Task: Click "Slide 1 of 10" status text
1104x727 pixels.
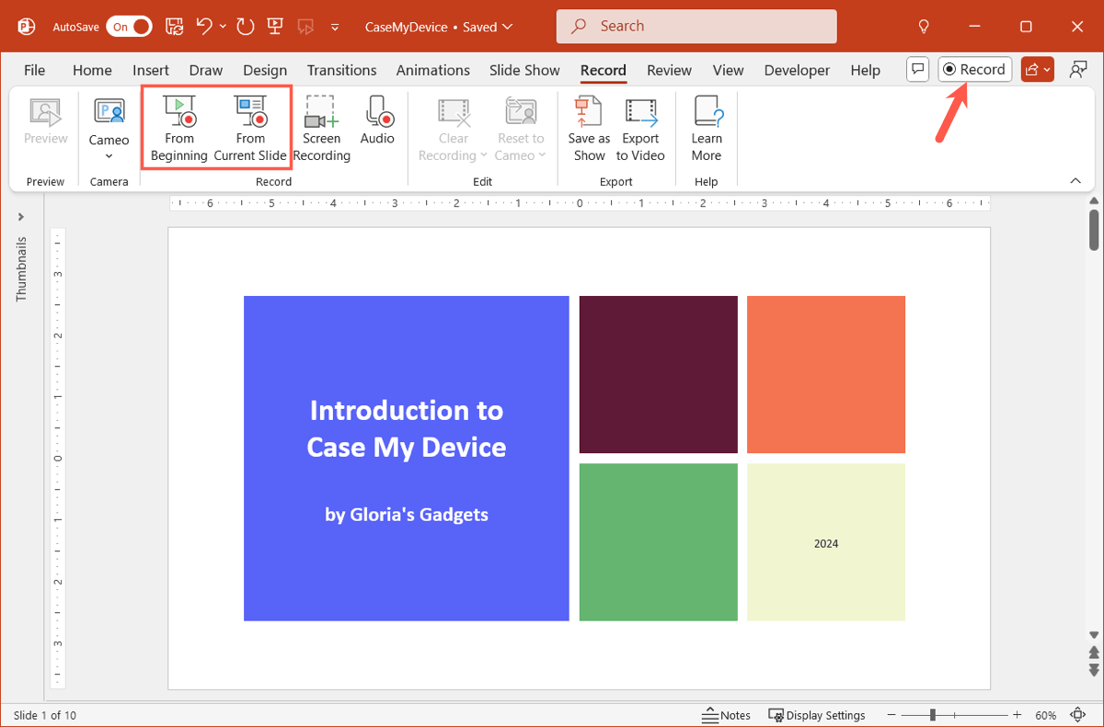Action: point(45,715)
